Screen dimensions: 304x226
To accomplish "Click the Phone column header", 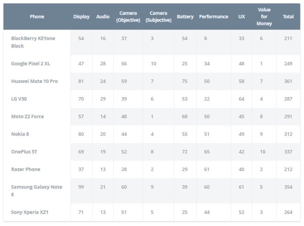I will 37,17.
